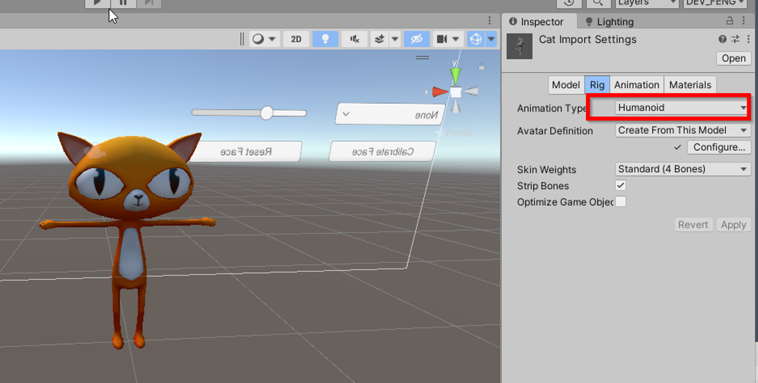Open the Animation Type Humanoid dropdown

pyautogui.click(x=682, y=108)
